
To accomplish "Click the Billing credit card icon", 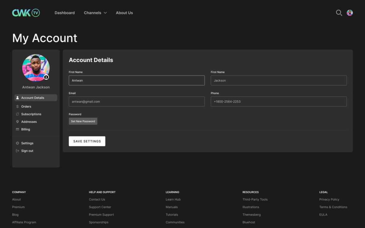I will [17, 129].
